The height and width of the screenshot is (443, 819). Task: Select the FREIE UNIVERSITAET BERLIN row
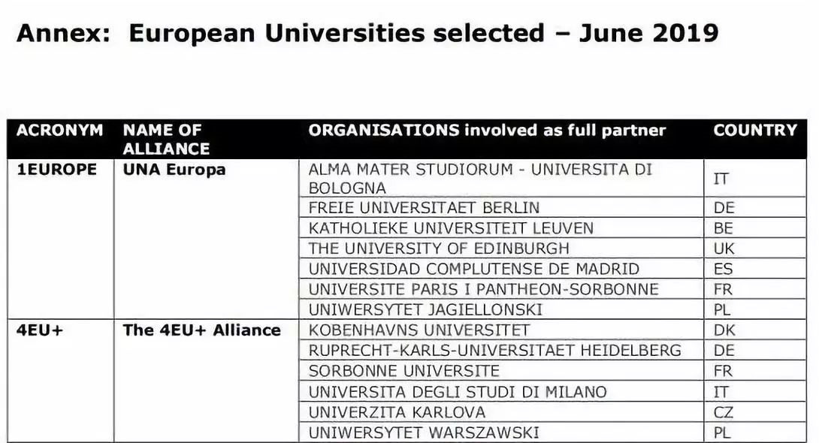pos(424,208)
